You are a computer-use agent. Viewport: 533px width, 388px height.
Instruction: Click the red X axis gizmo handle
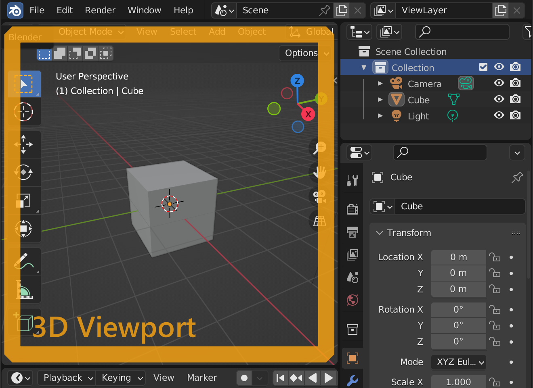click(308, 114)
